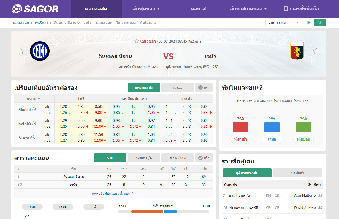Open Bet365 odds trend chart icon
This screenshot has width=339, height=219.
pos(34,123)
